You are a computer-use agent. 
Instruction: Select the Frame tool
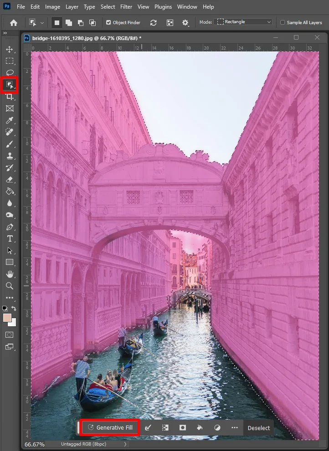coord(10,108)
